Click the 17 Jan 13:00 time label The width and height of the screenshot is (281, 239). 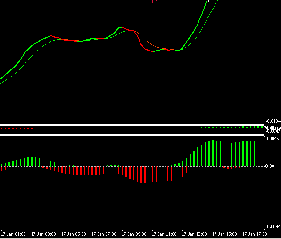[x=194, y=234]
